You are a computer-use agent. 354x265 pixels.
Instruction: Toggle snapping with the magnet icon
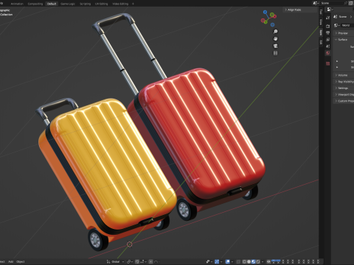click(x=137, y=262)
